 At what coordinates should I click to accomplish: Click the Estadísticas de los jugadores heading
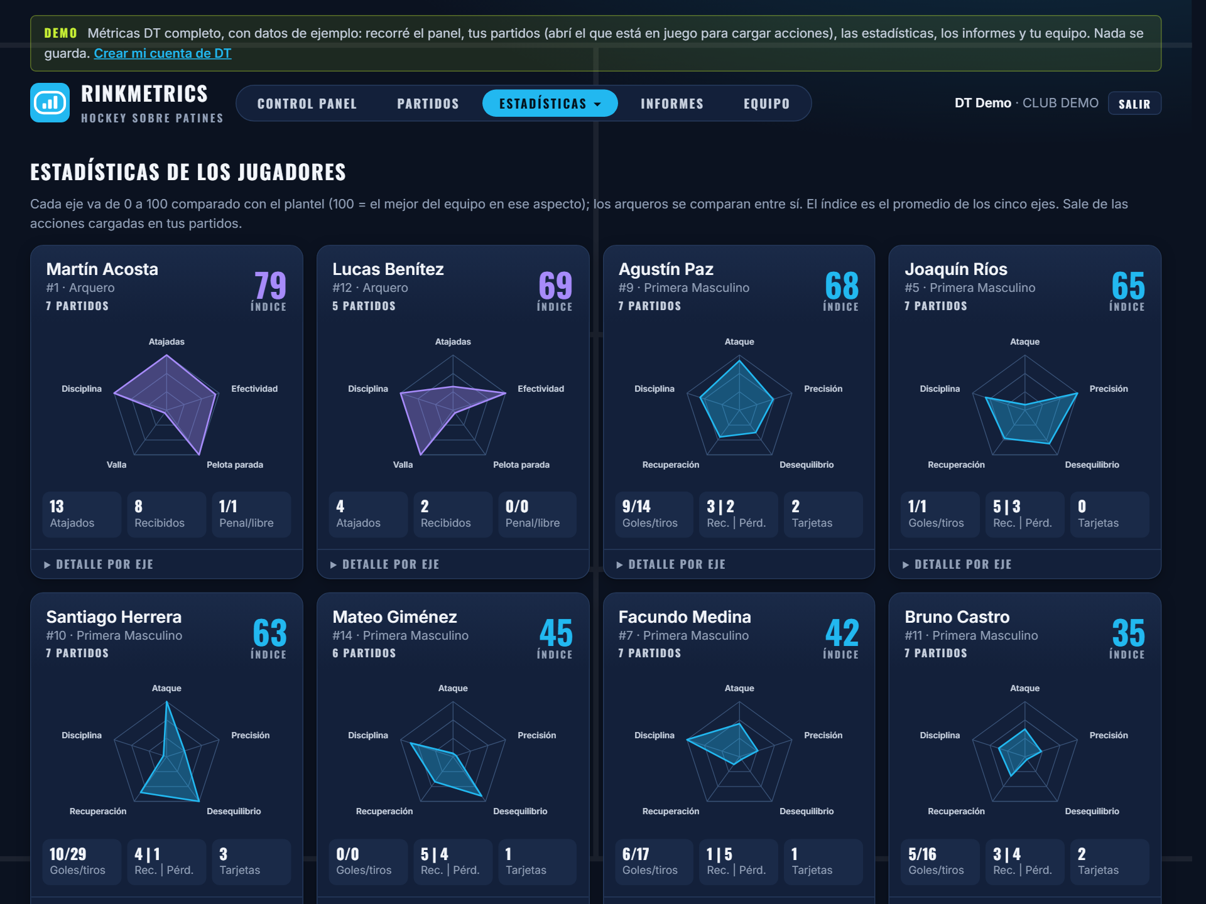[188, 172]
